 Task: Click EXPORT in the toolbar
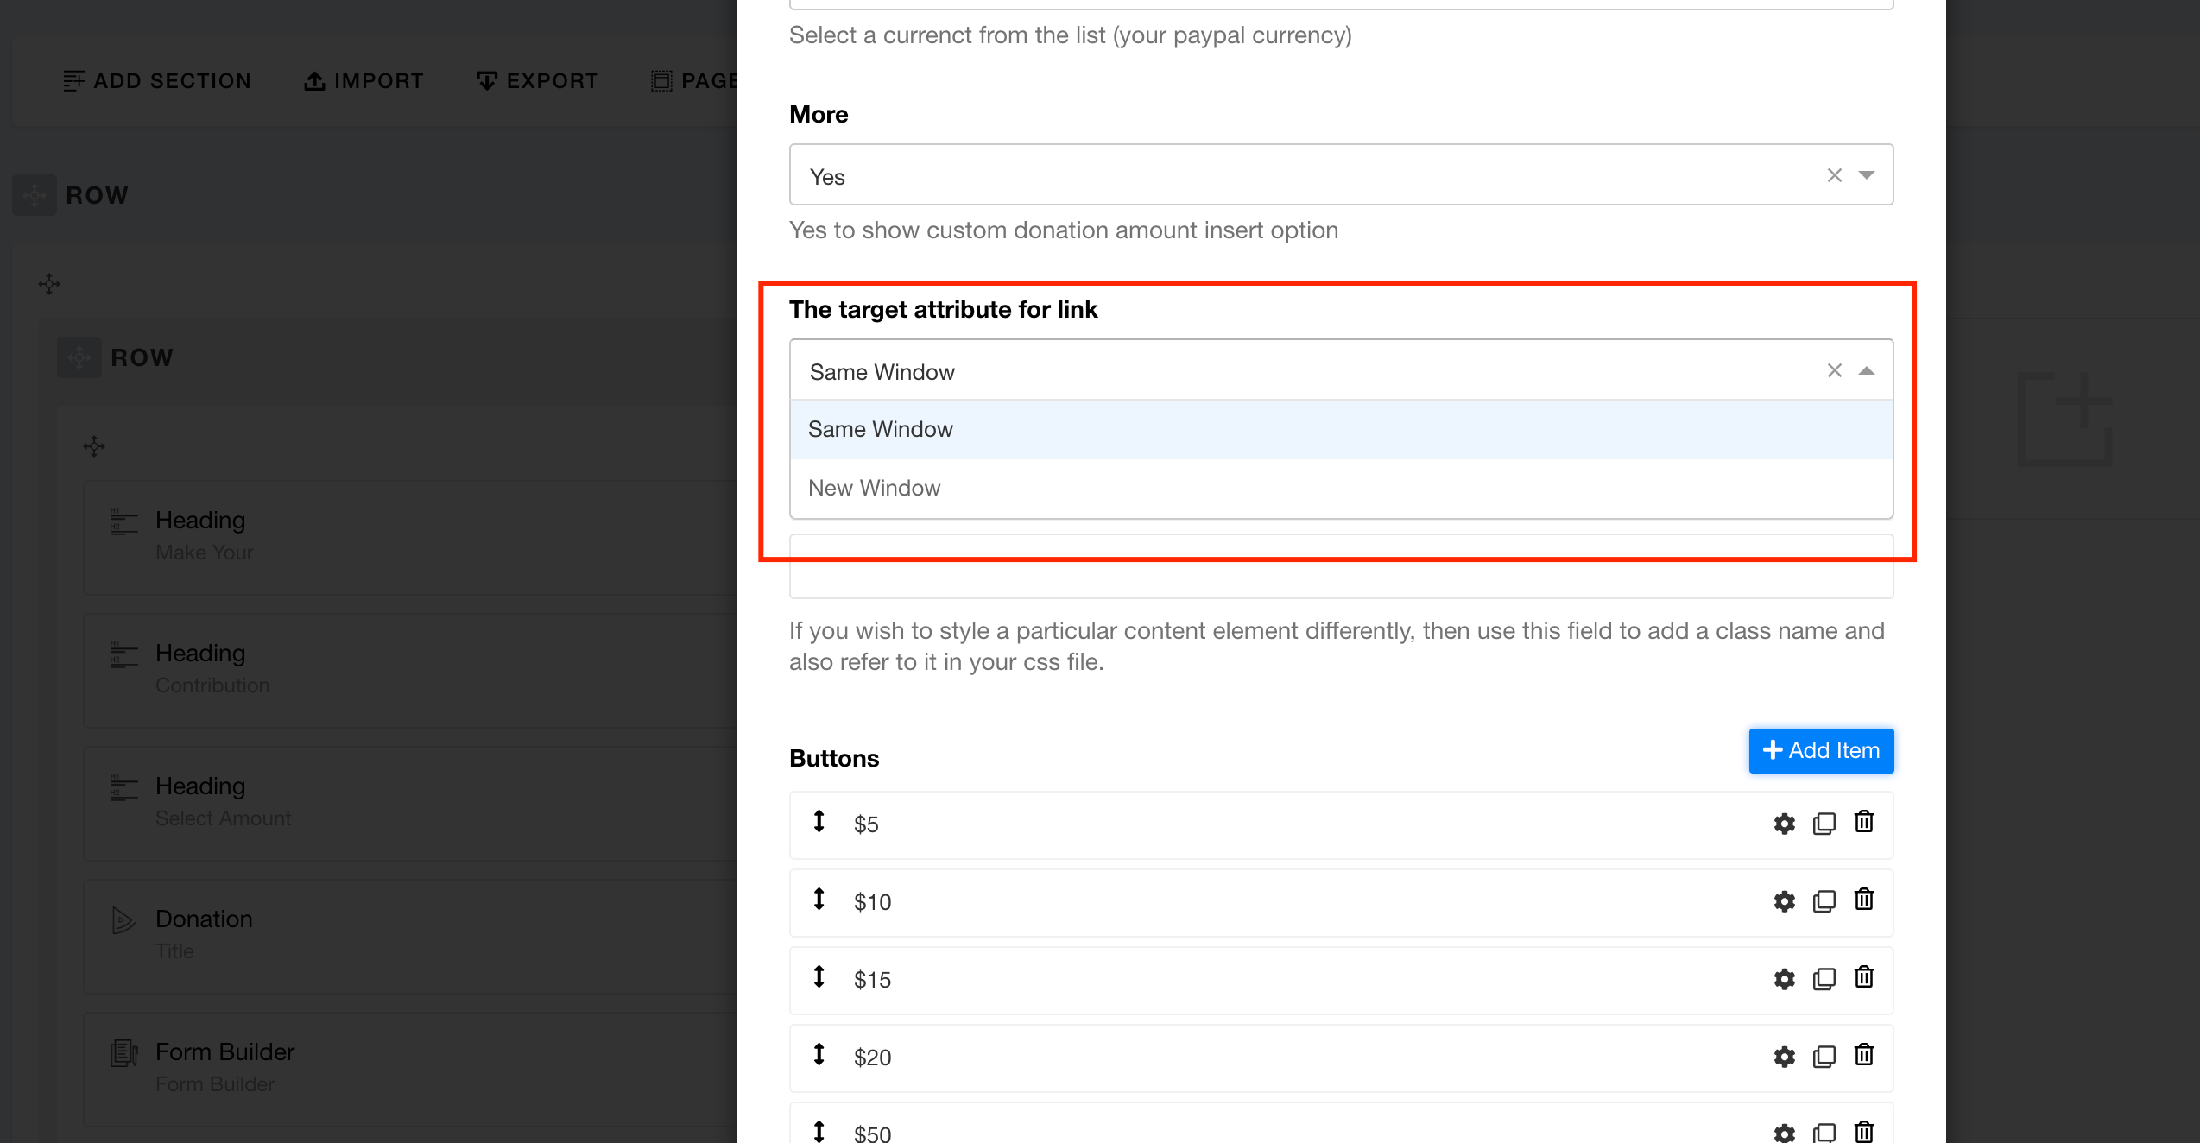537,80
